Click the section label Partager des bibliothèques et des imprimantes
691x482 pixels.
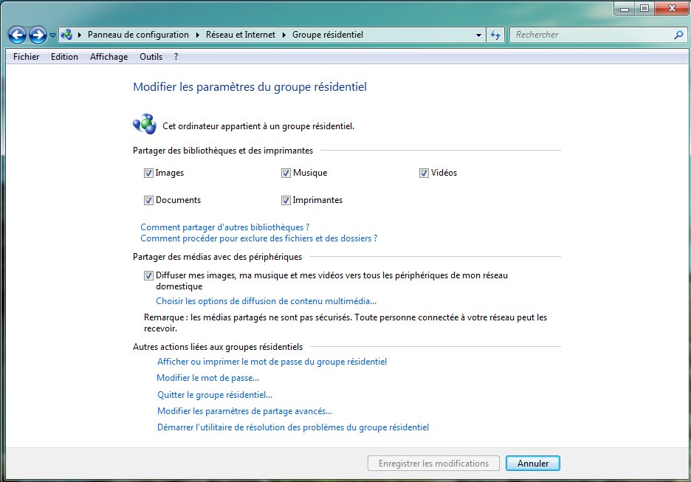tap(223, 151)
